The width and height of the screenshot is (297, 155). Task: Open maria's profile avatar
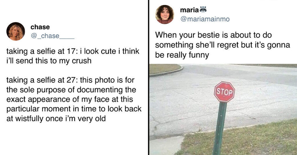[x=164, y=14]
